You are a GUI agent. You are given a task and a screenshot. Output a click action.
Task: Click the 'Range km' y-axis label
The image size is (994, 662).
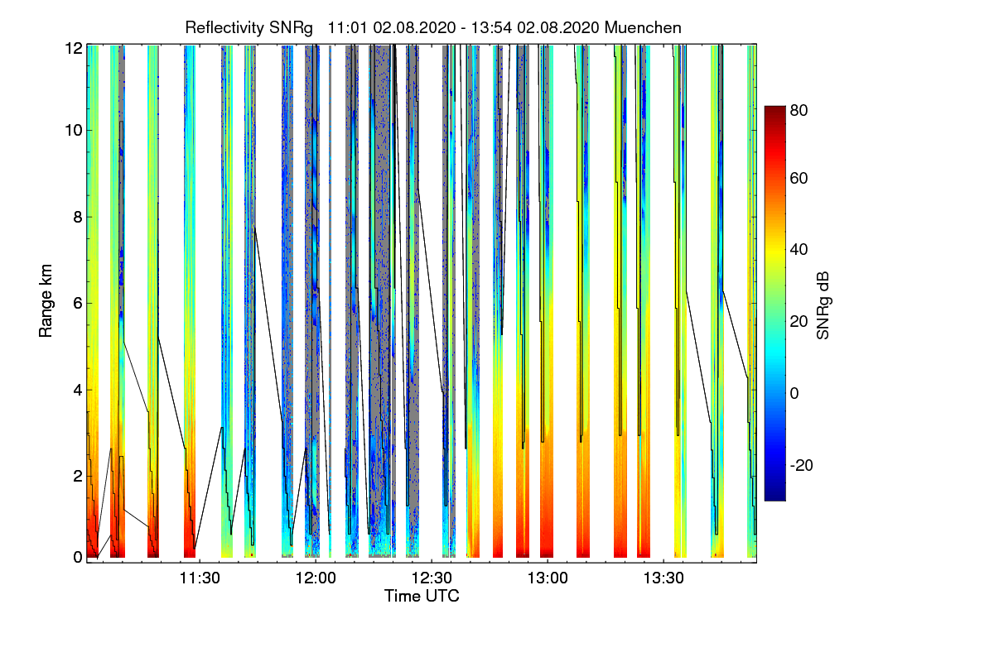tap(46, 302)
